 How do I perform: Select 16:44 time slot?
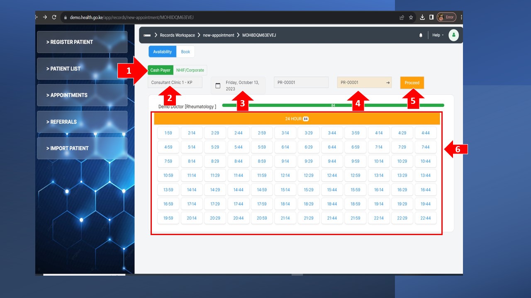pos(426,190)
